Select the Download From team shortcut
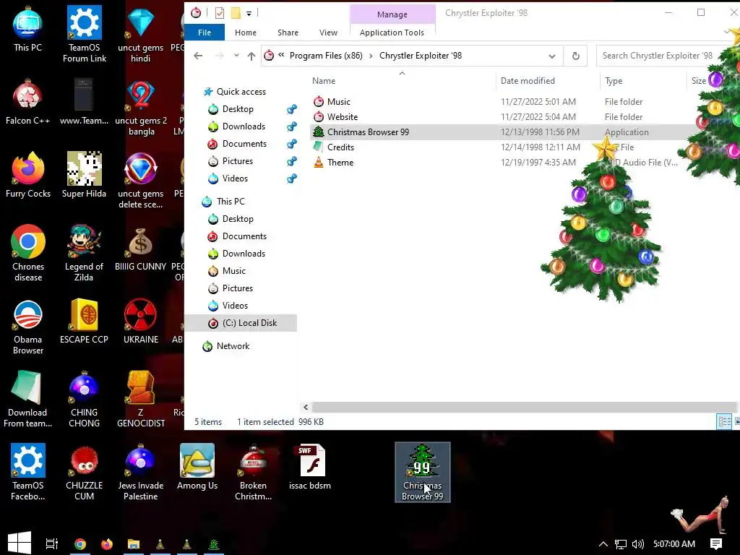The image size is (740, 555). [x=28, y=399]
